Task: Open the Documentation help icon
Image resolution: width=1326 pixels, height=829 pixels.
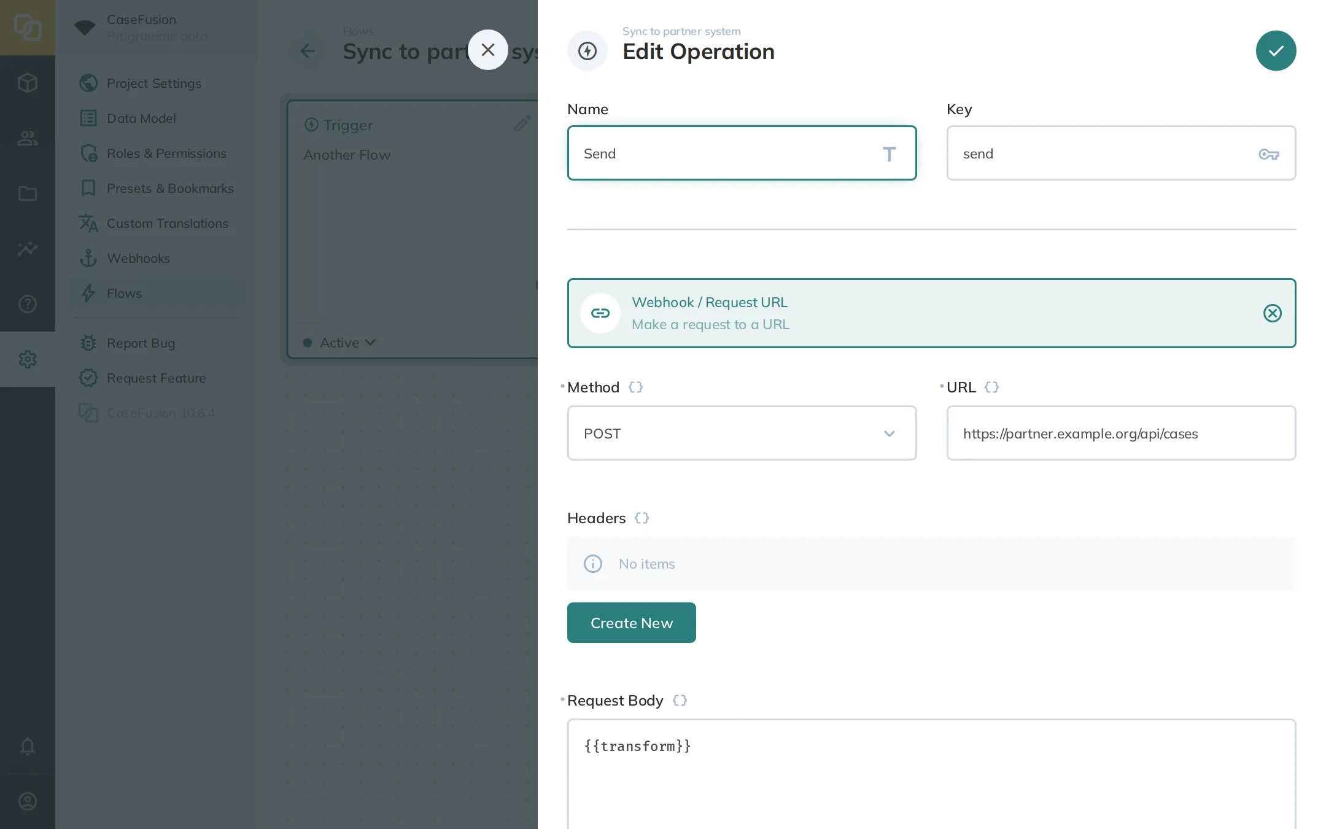Action: coord(28,304)
